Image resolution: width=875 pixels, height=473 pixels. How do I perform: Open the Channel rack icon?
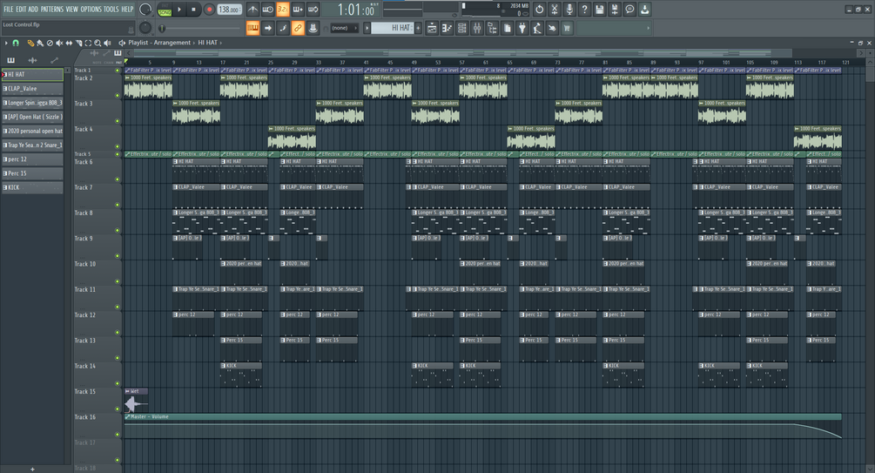[462, 28]
